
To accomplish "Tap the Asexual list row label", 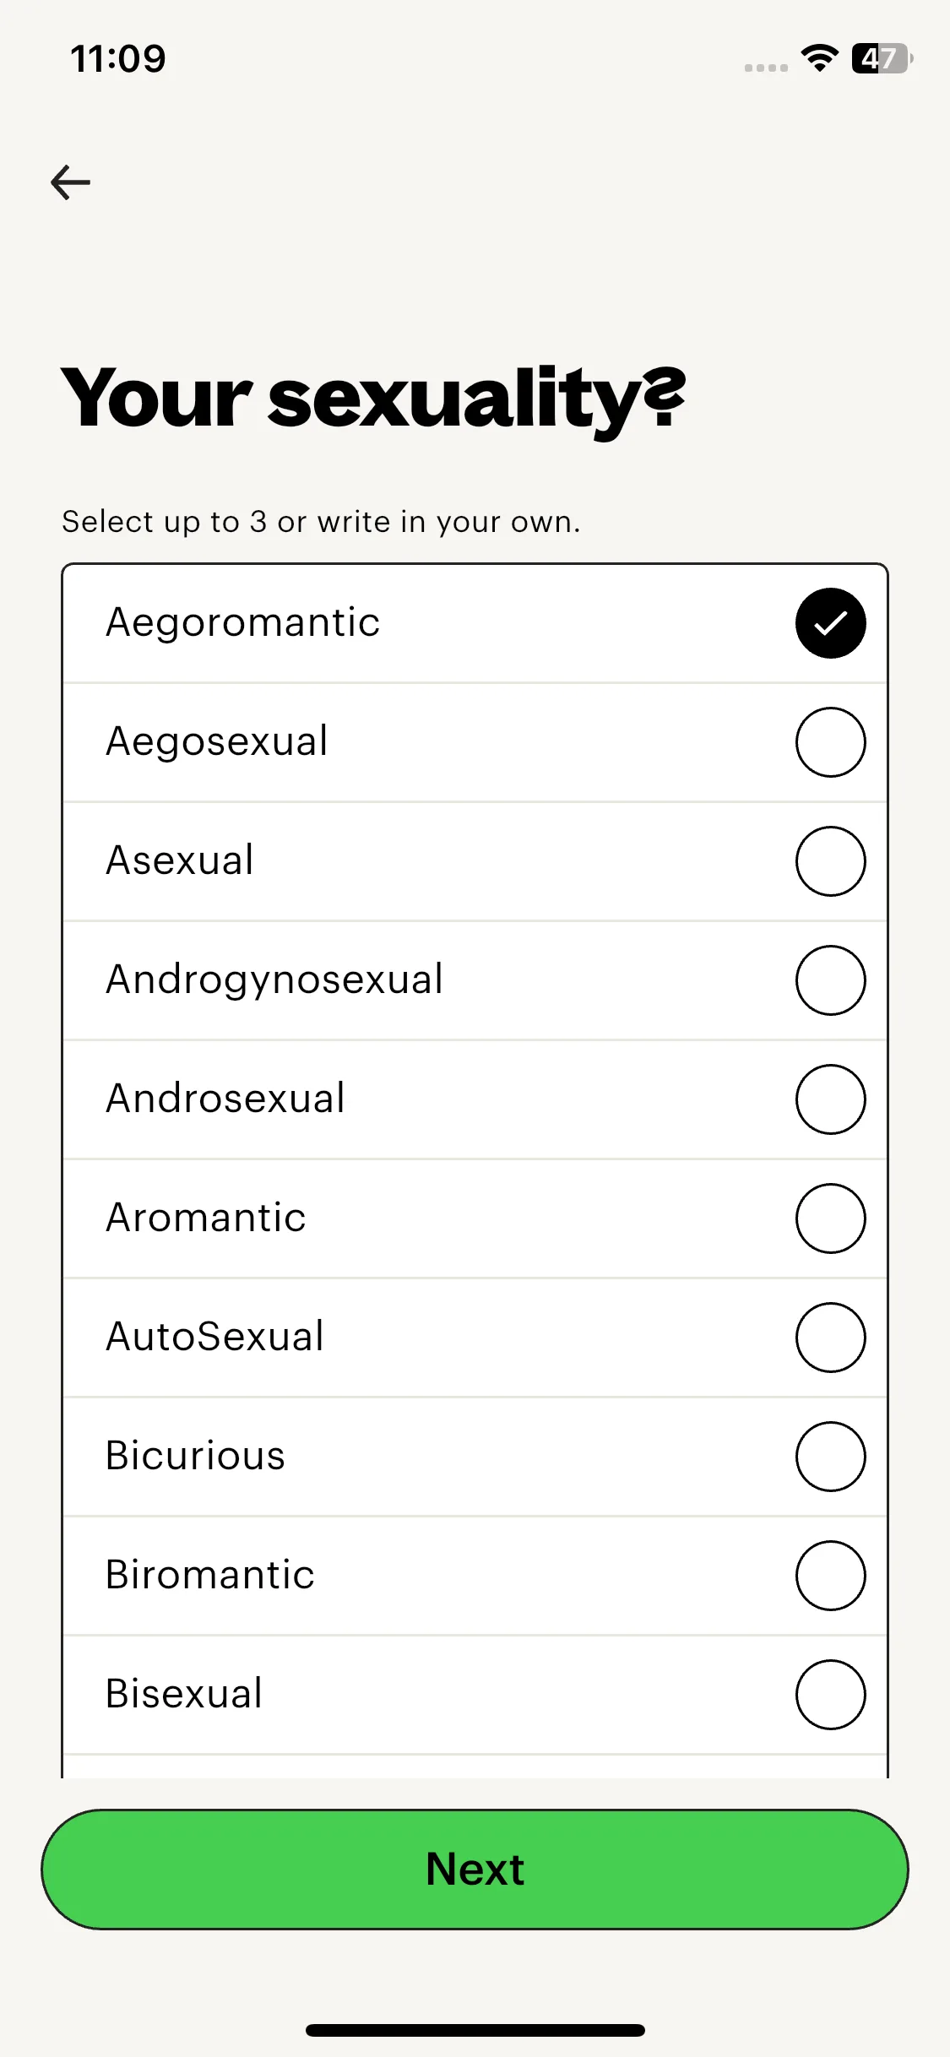I will 180,861.
